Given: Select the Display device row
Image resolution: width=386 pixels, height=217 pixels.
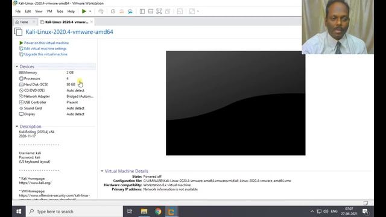Looking at the screenshot, I should coord(57,114).
